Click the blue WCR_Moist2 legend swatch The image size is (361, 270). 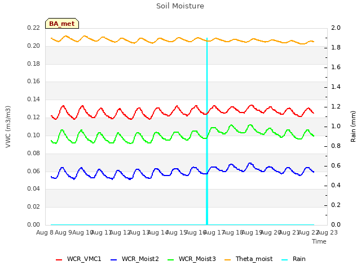coord(114,260)
